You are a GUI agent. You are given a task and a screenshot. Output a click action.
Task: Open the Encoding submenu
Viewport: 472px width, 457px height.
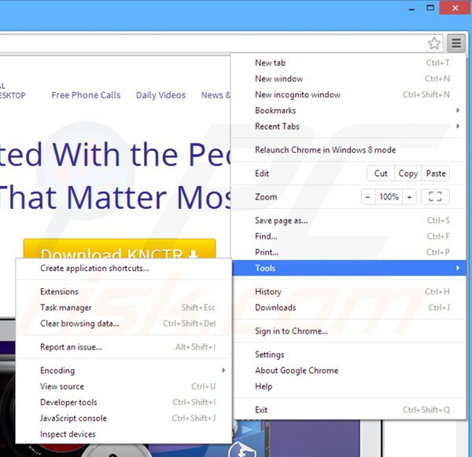click(57, 371)
